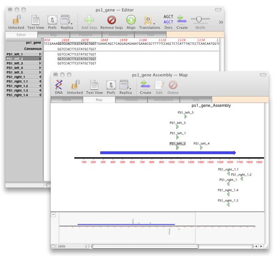The image size is (277, 256).
Task: Toggle the Unlocked padlock in Map window
Action: (75, 85)
